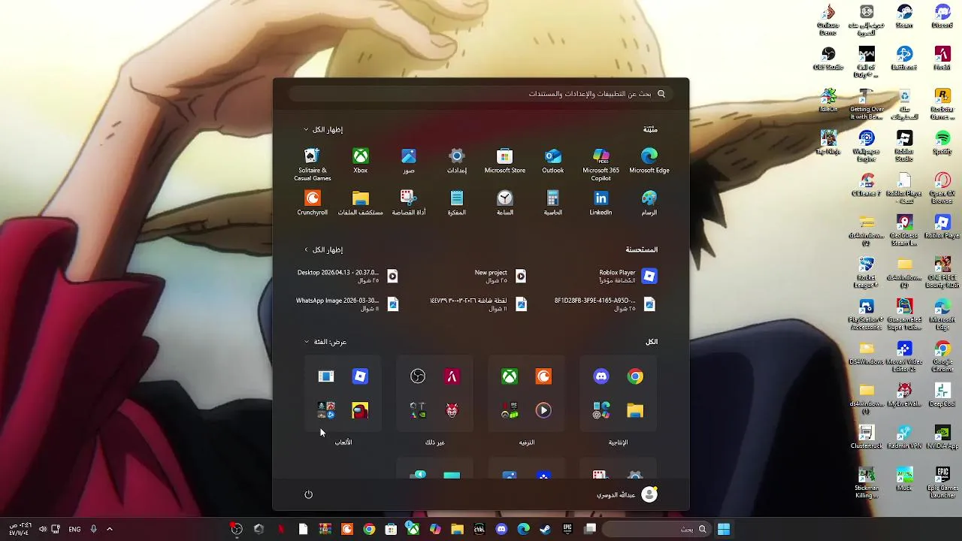Launch OBS Studio in غير ذلك category
The height and width of the screenshot is (541, 962).
click(418, 376)
